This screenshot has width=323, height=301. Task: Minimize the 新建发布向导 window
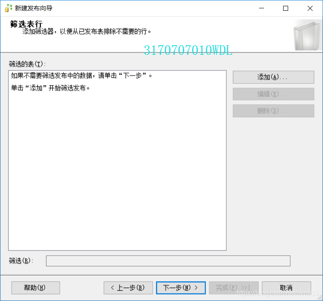(262, 8)
